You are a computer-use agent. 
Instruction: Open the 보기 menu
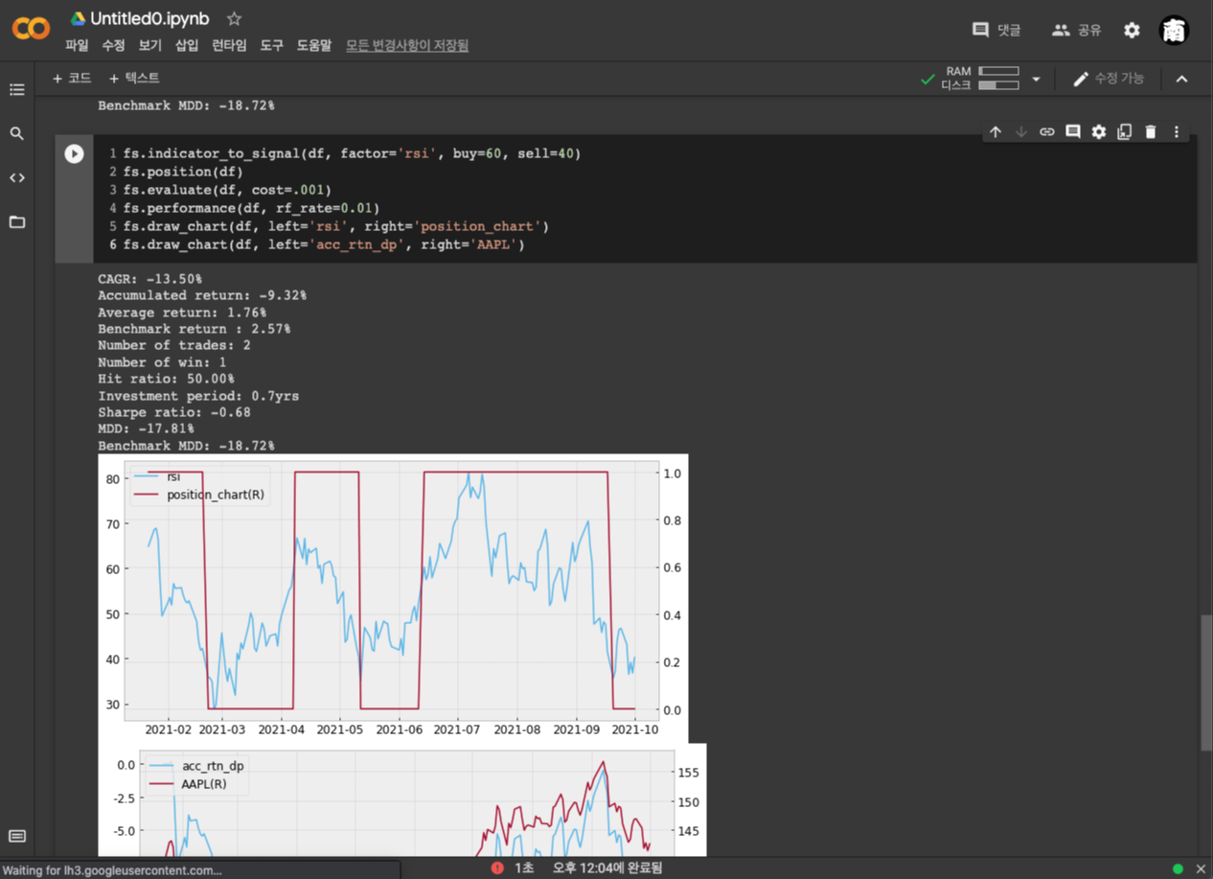pyautogui.click(x=149, y=45)
